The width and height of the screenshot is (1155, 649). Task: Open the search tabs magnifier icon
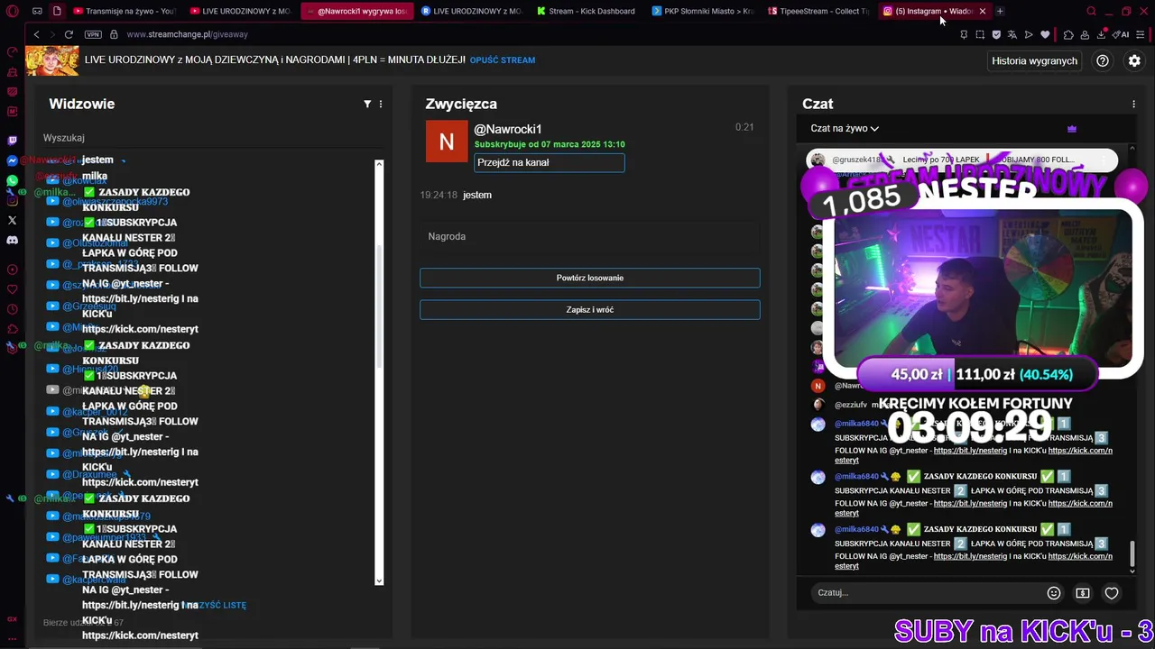(x=1091, y=12)
